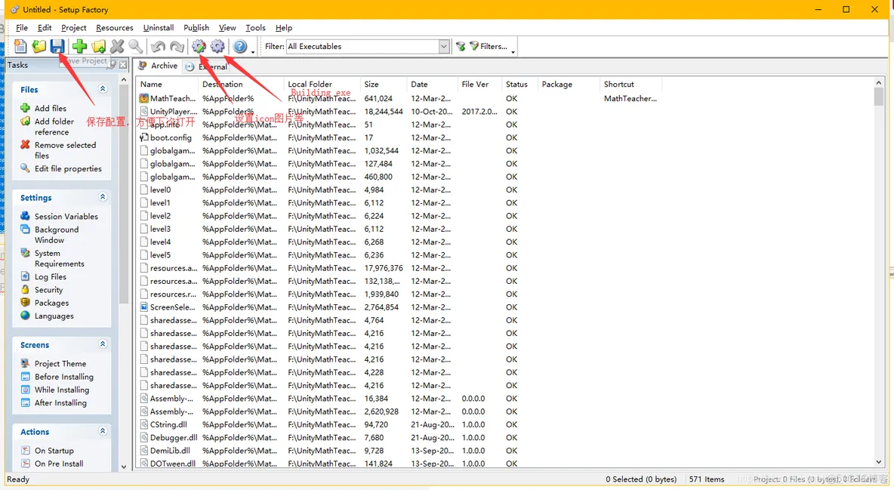Image resolution: width=894 pixels, height=490 pixels.
Task: Sort file list by Status column
Action: [520, 84]
